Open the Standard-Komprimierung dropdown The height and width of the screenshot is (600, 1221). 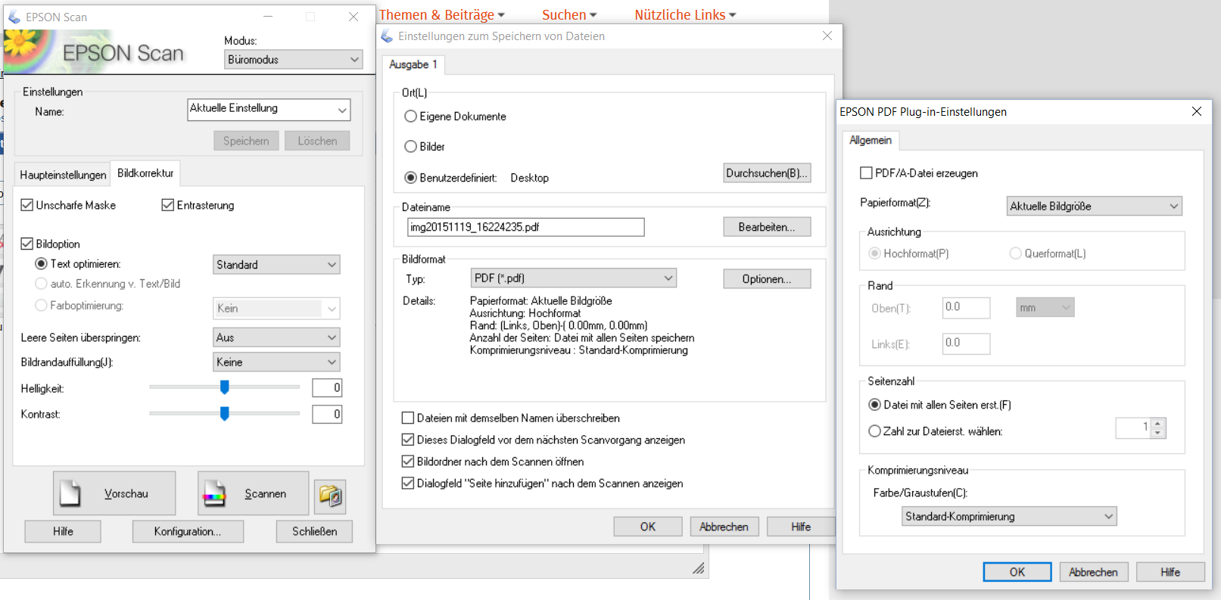tap(1009, 516)
